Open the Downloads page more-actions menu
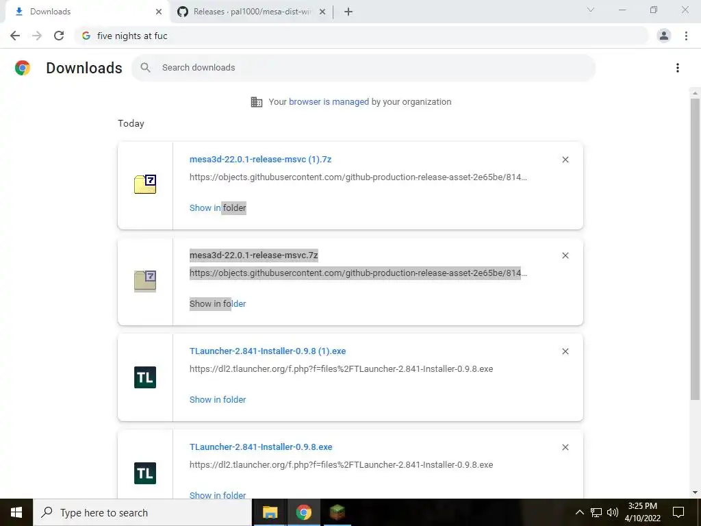Image resolution: width=701 pixels, height=526 pixels. click(678, 68)
